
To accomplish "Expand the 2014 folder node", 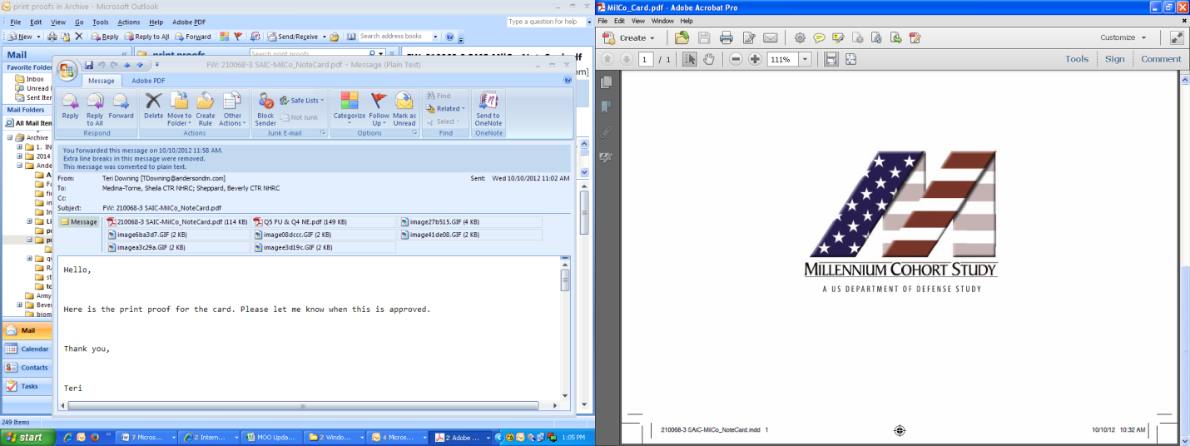I will 20,156.
